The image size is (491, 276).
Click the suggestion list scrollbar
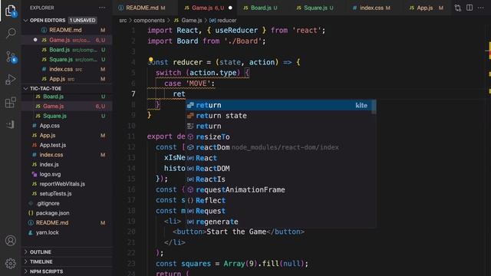(374, 107)
